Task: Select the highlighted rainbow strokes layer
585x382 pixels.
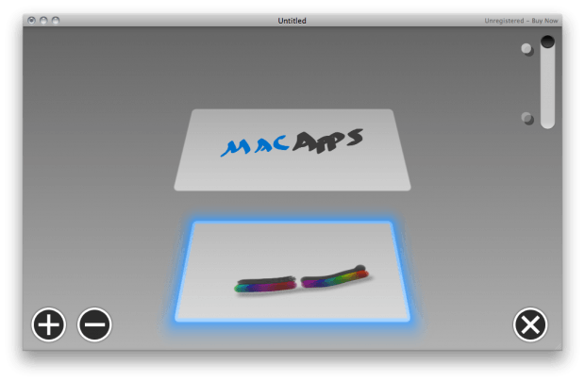Action: coord(292,272)
